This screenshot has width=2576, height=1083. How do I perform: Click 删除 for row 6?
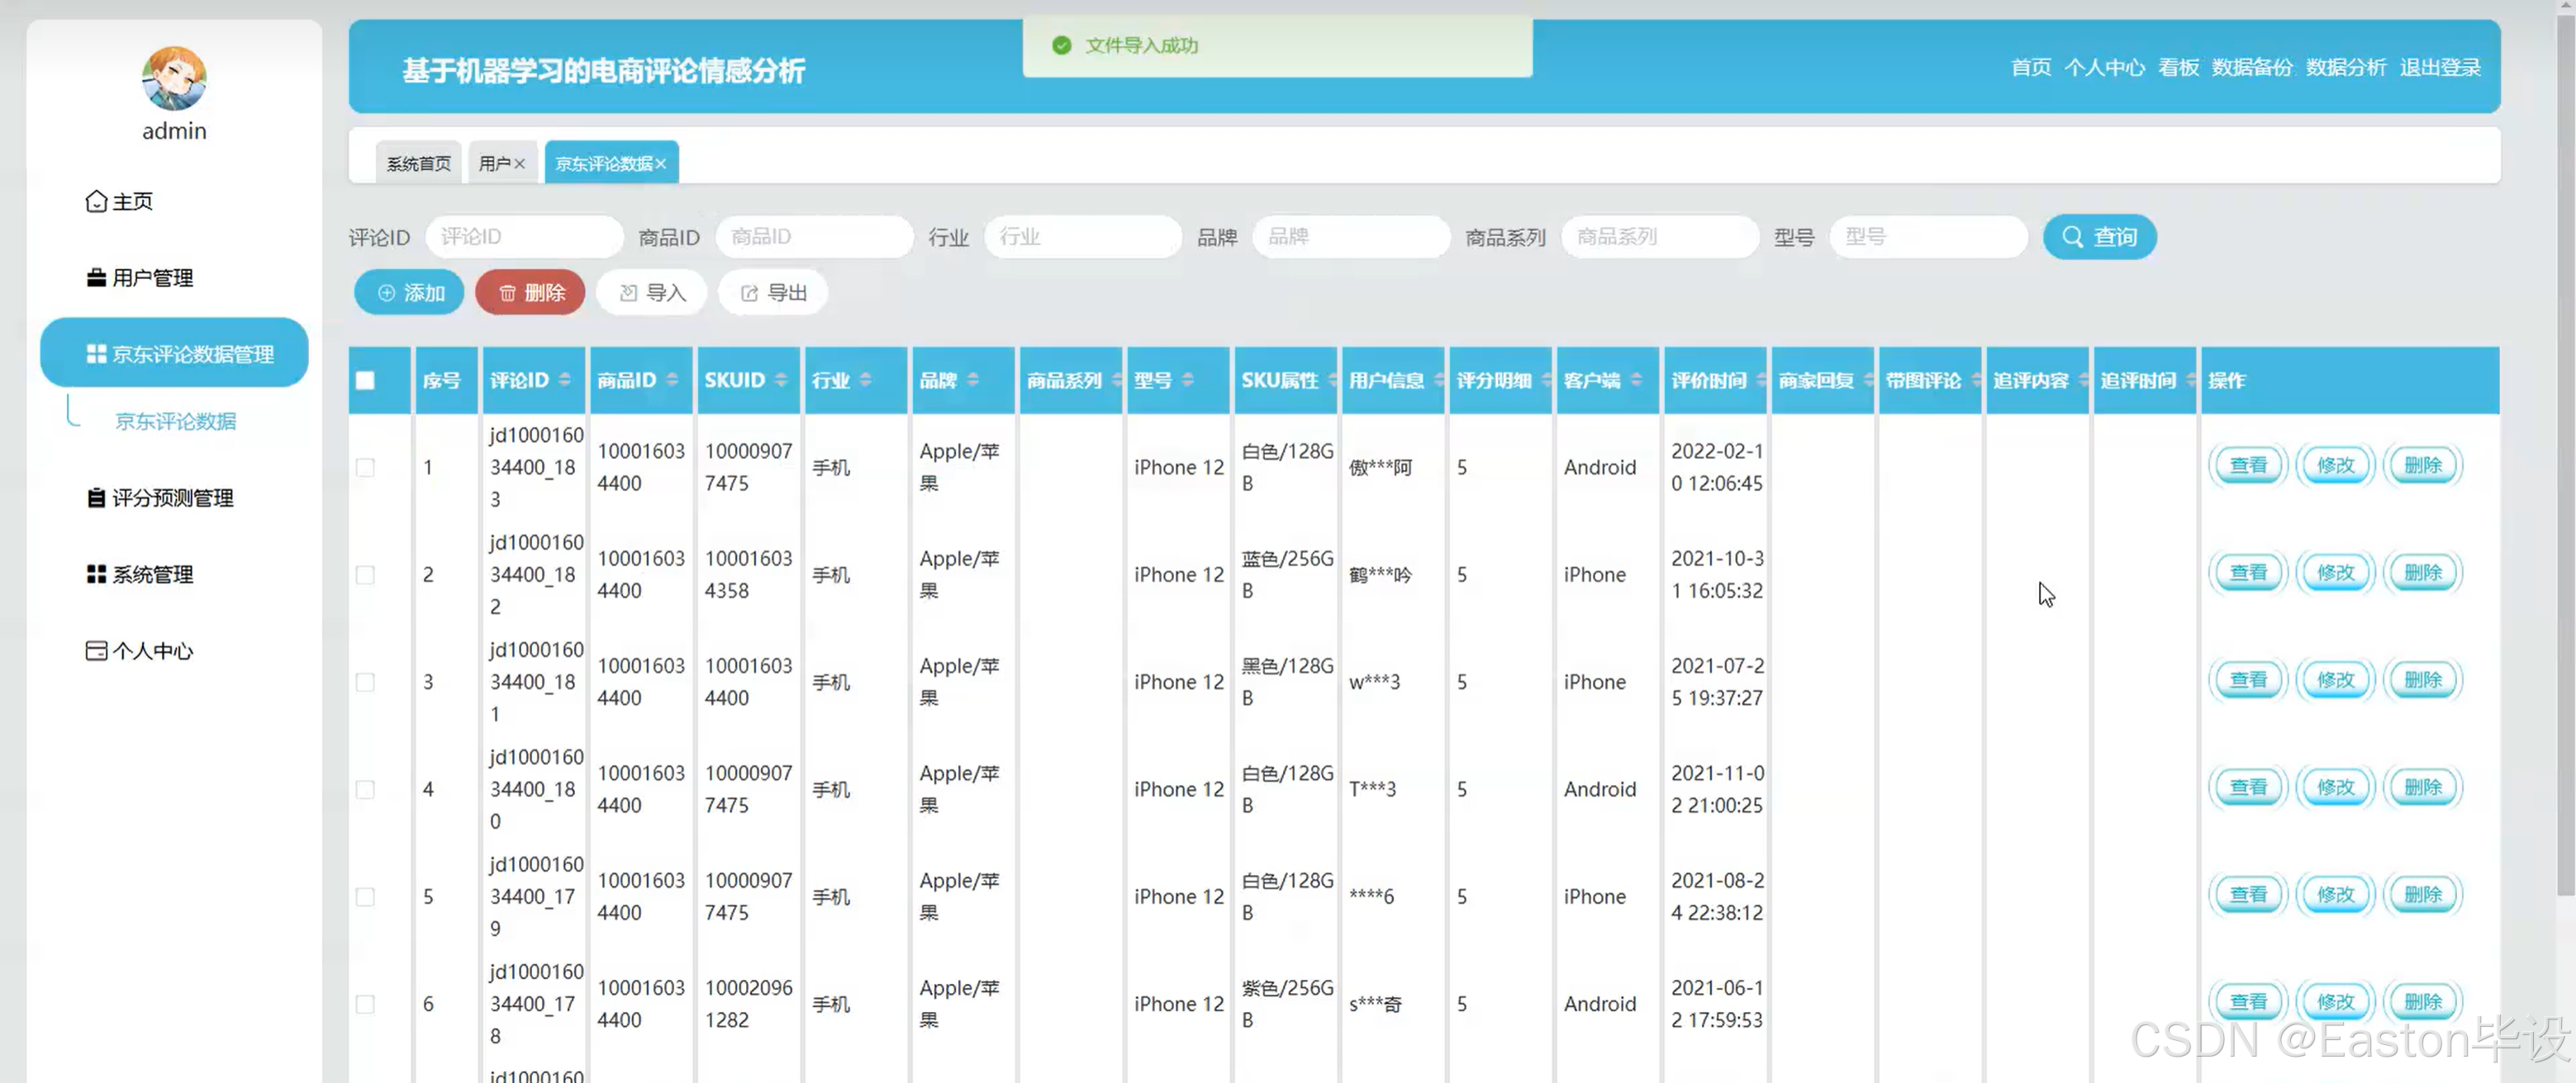pyautogui.click(x=2423, y=1002)
